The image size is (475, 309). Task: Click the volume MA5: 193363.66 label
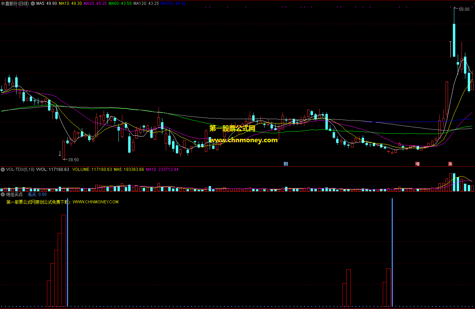coord(129,170)
